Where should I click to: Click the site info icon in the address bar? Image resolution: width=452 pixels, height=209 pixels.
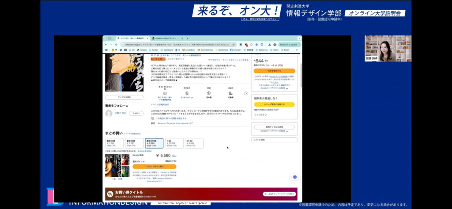coord(123,45)
